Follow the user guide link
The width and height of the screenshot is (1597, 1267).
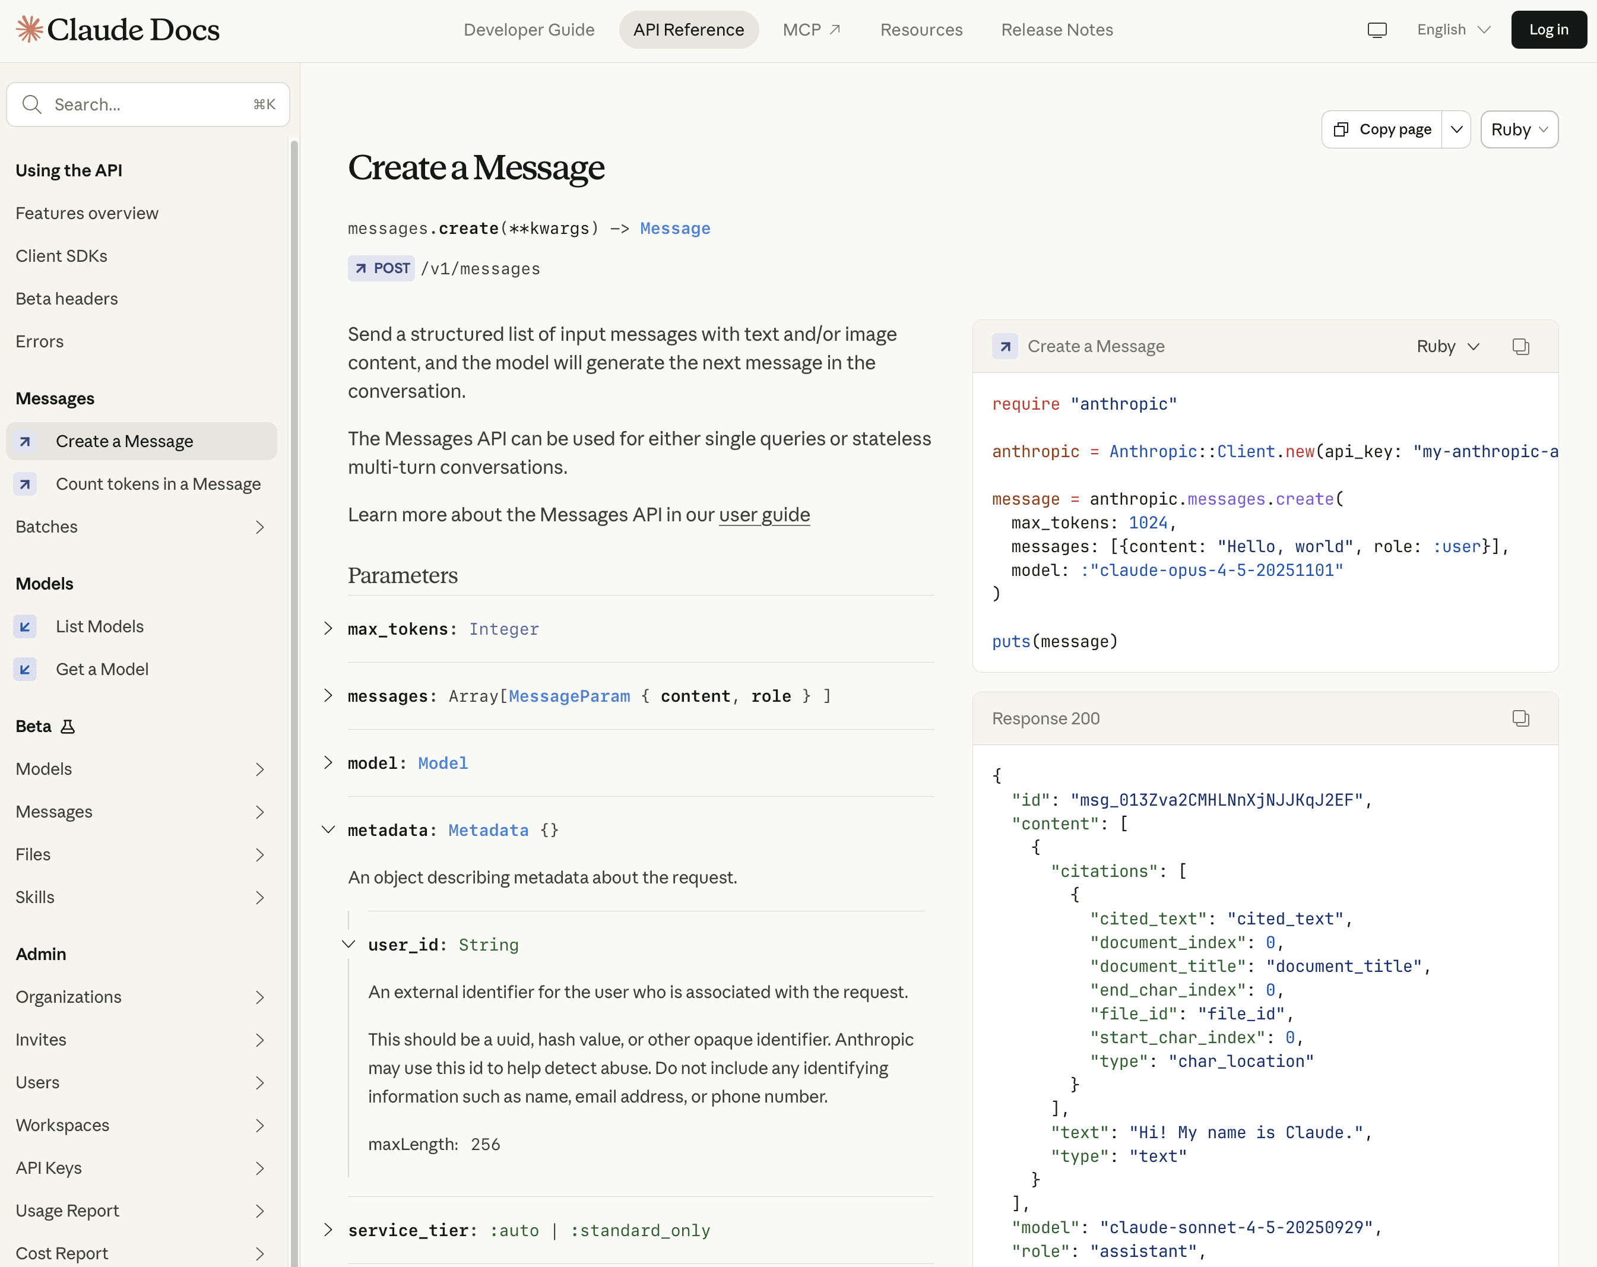click(x=763, y=515)
